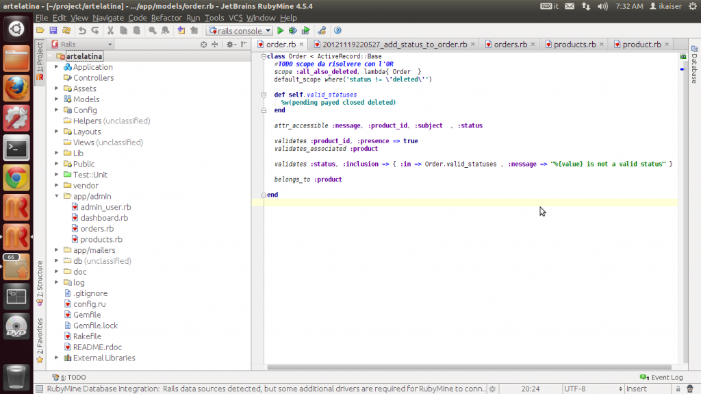701x394 pixels.
Task: Click the project panel settings gear icon
Action: tap(230, 45)
